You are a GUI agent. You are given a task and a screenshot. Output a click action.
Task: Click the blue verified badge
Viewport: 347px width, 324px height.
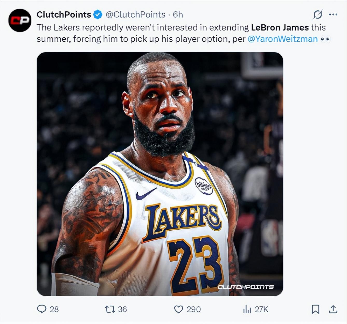click(x=97, y=15)
